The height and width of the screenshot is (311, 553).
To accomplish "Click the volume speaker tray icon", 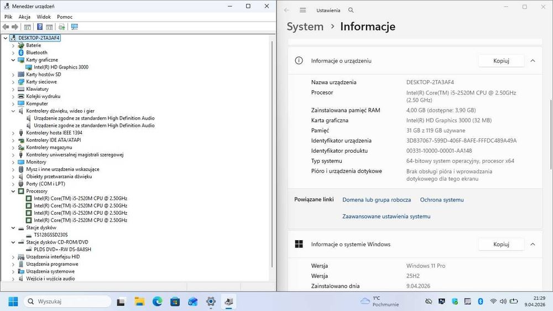I will tap(503, 302).
